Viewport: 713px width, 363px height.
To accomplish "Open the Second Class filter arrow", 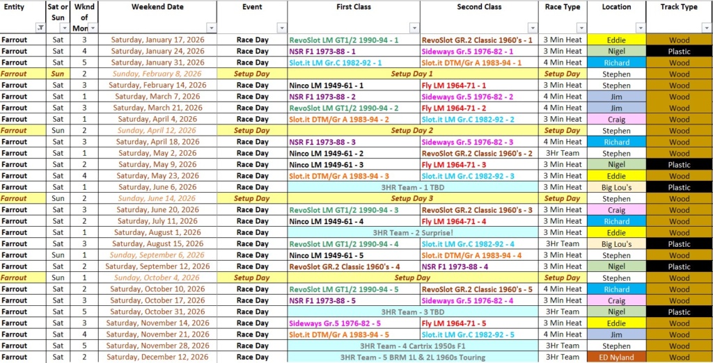I will tap(532, 29).
